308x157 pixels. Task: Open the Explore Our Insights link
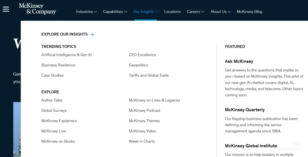[64, 34]
